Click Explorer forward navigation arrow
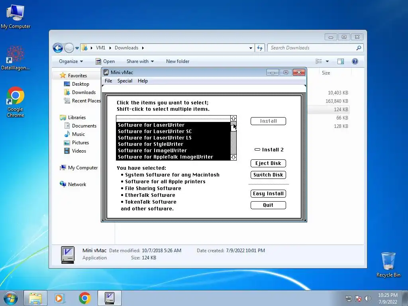This screenshot has height=306, width=408. click(69, 48)
